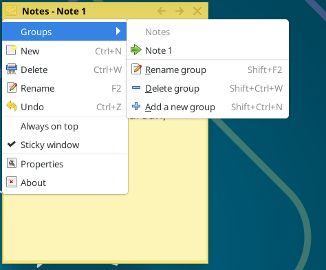Choose Rename group in submenu
326x270 pixels.
[208, 70]
